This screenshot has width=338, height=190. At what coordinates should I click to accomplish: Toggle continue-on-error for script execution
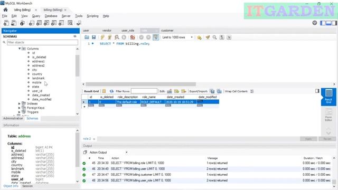coord(133,37)
